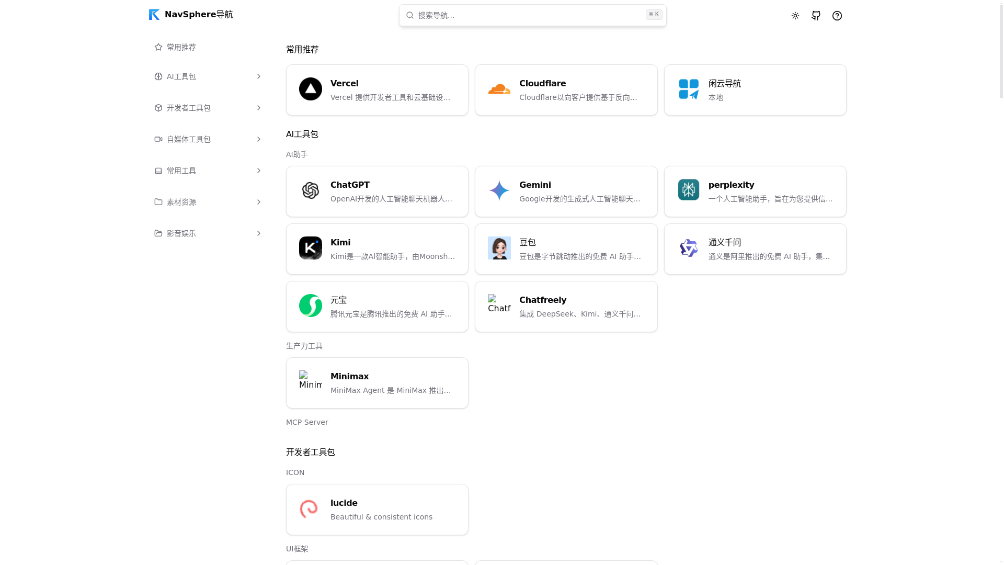Click the 'UI框架' subsection heading

click(x=297, y=549)
